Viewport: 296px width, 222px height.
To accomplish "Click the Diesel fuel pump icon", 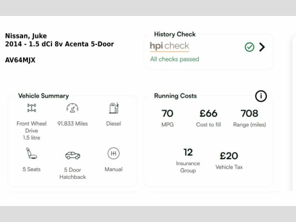I will coord(114,108).
